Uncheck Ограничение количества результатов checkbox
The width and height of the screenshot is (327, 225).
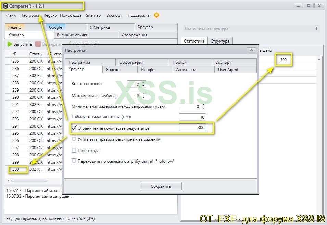tap(74, 128)
